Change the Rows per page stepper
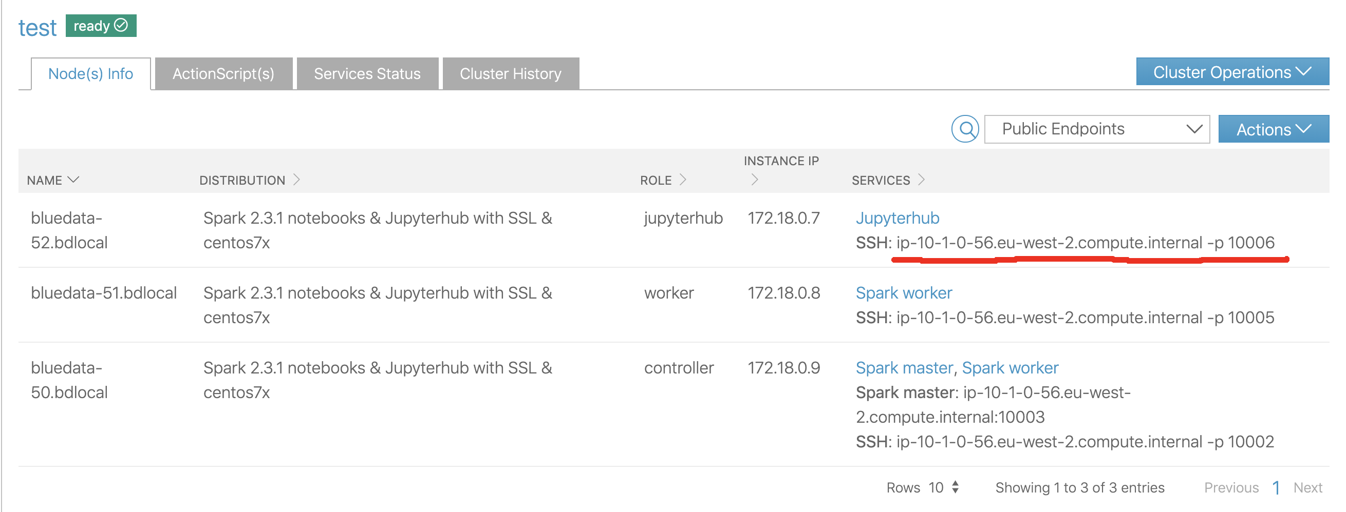Image resolution: width=1346 pixels, height=512 pixels. 955,487
